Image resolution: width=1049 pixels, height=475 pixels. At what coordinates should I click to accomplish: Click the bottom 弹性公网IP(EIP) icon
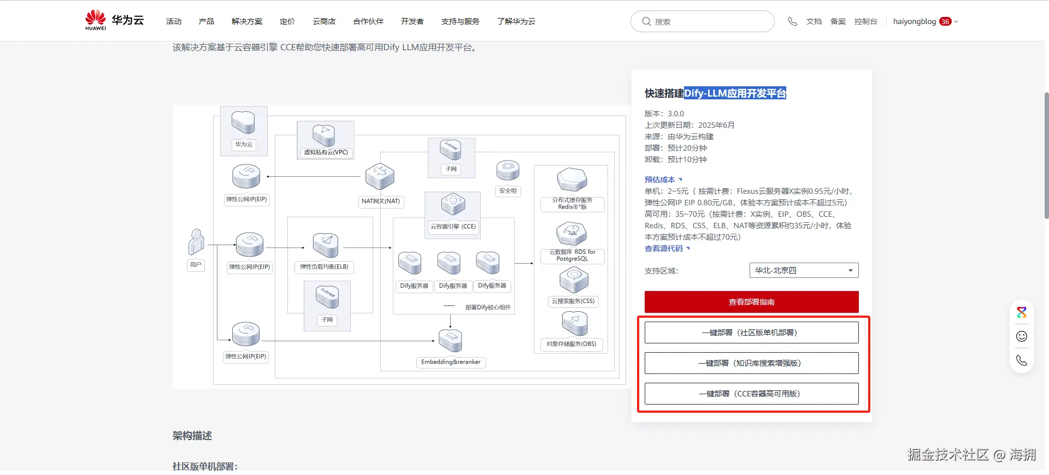point(246,334)
